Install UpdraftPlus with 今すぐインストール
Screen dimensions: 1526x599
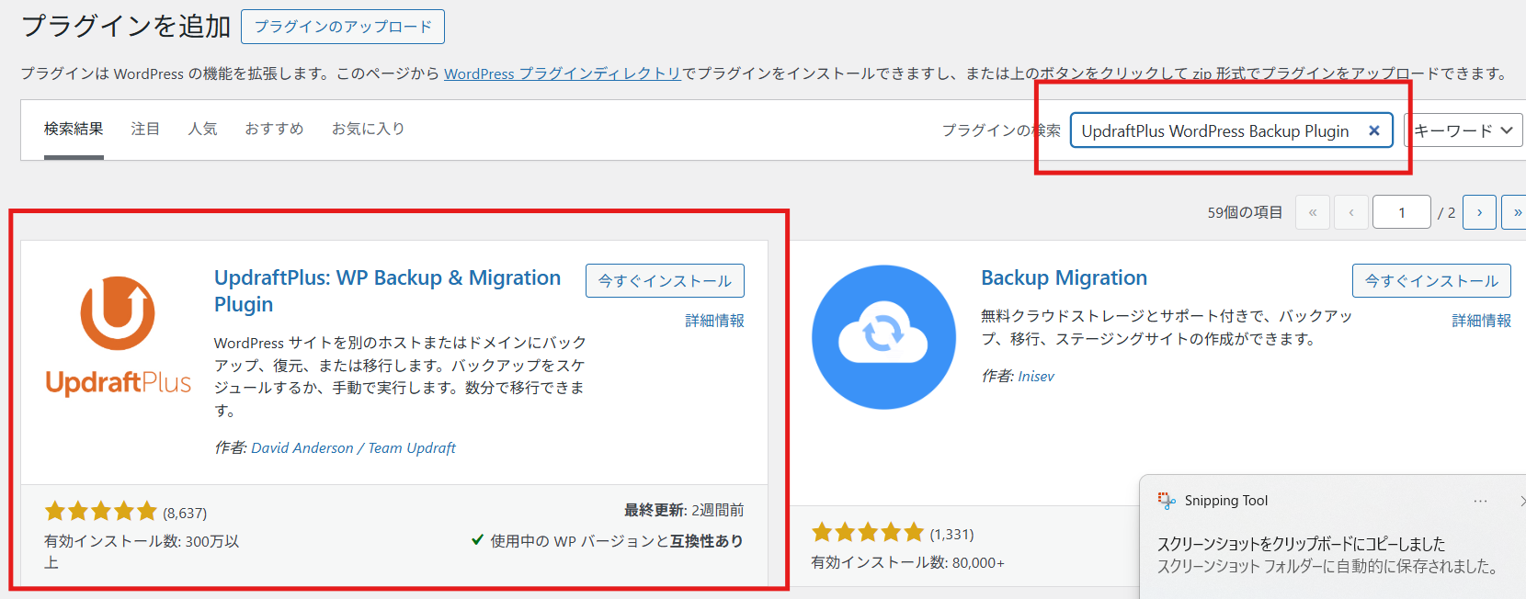pos(665,280)
